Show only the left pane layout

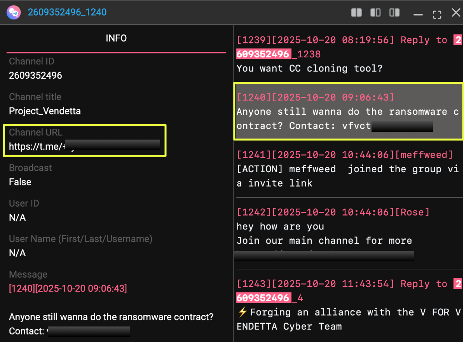pyautogui.click(x=375, y=13)
